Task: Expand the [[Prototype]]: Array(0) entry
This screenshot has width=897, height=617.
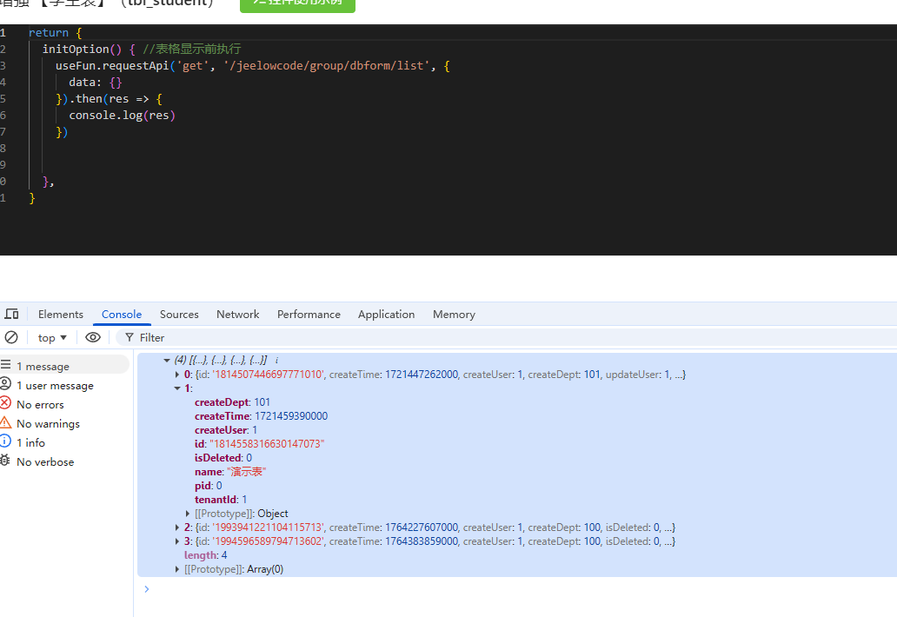Action: (178, 569)
